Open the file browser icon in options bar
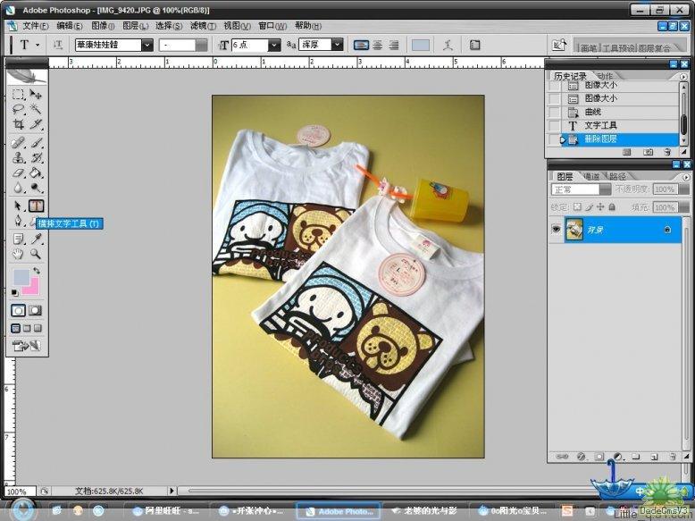 tap(559, 45)
